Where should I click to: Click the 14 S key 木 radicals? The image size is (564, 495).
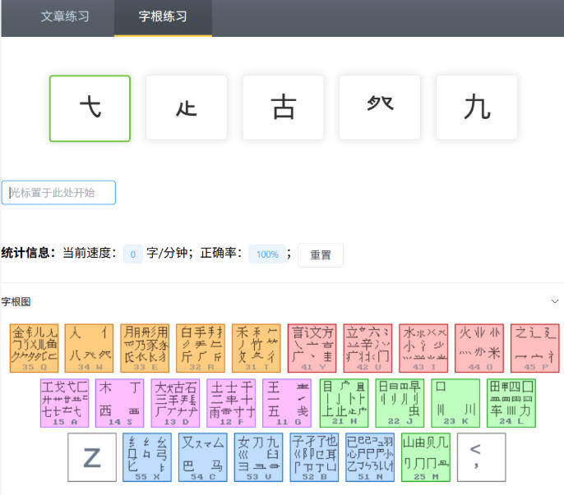tap(120, 403)
